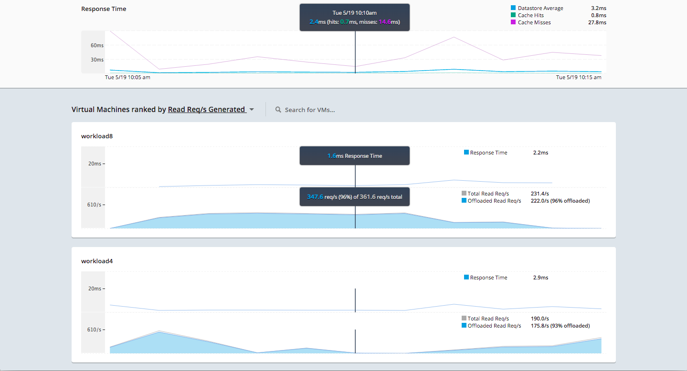
Task: Click the Cache Misses legend label
Action: [x=534, y=22]
